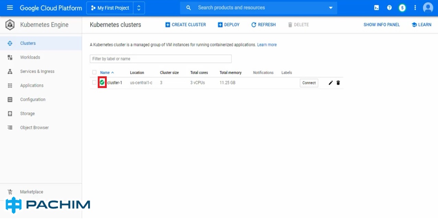
Task: Open the LEARN panel
Action: coord(422,25)
